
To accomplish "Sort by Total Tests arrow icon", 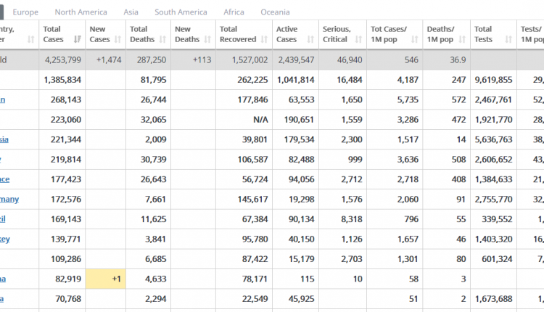I will pyautogui.click(x=508, y=40).
